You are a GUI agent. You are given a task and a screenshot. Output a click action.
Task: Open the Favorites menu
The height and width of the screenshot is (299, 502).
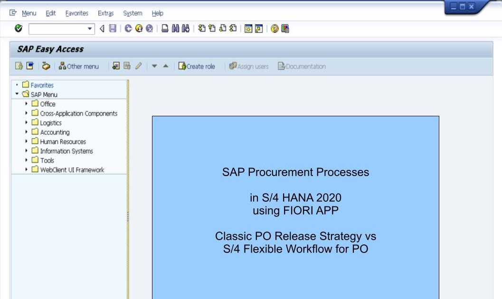76,13
